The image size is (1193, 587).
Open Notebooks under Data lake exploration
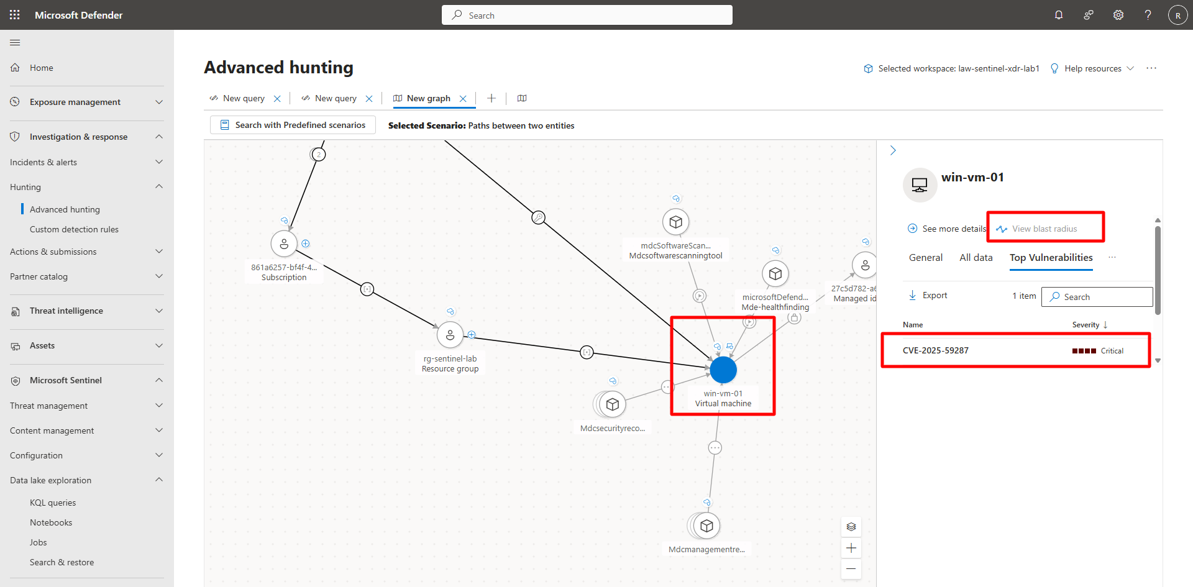point(51,522)
